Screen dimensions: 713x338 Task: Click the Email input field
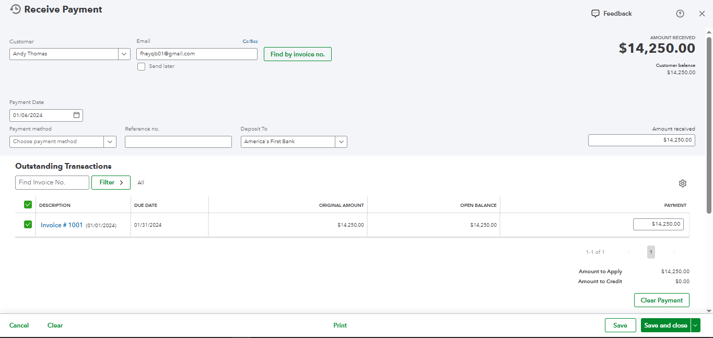pyautogui.click(x=197, y=54)
